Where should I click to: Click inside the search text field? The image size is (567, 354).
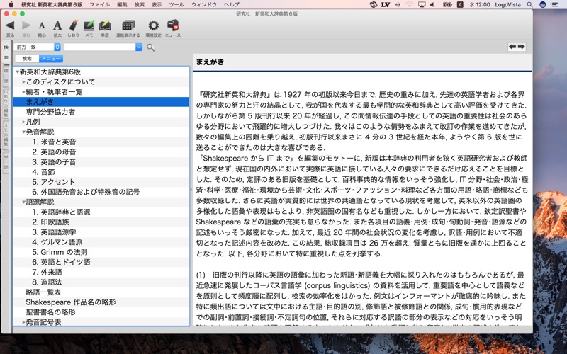(x=100, y=47)
